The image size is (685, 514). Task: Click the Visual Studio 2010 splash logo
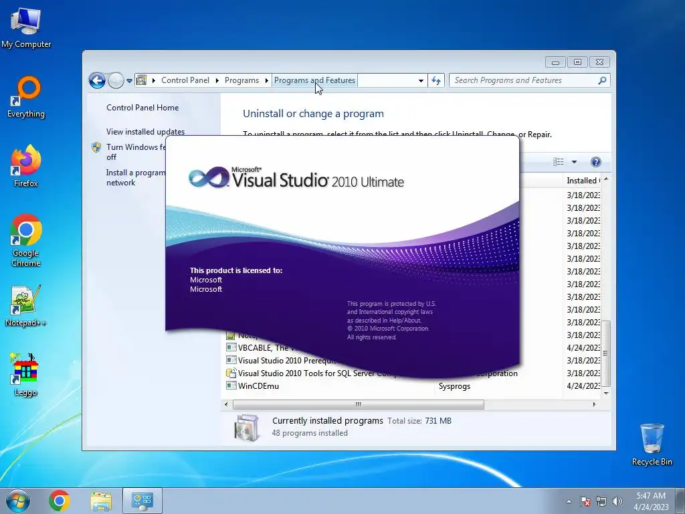point(296,178)
